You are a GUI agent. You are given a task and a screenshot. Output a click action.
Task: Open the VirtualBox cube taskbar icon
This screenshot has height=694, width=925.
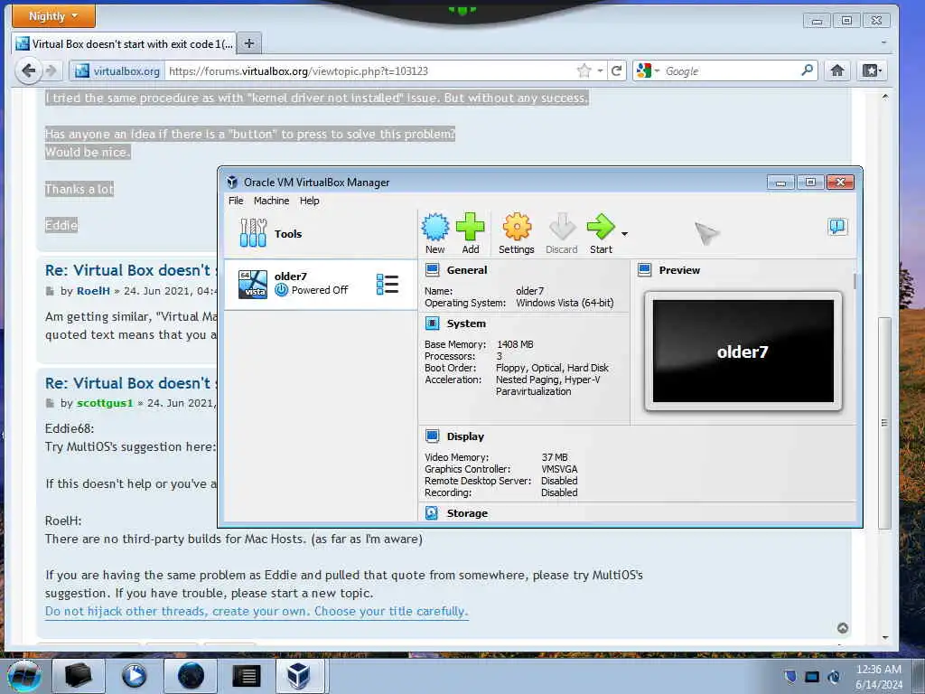click(x=298, y=675)
